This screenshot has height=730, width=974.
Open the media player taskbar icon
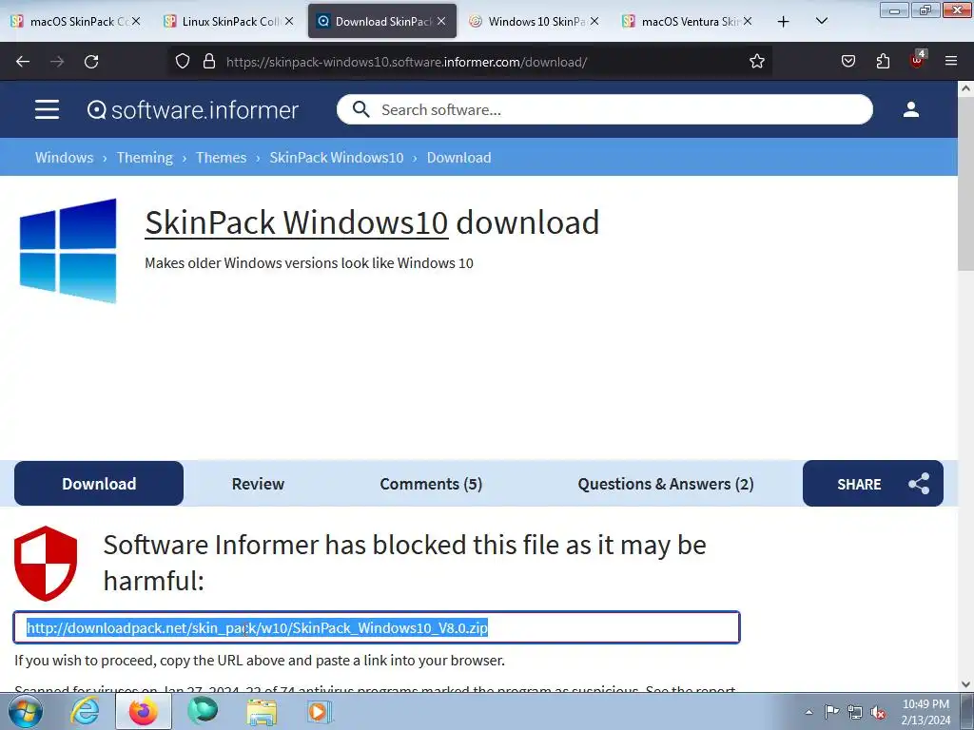coord(320,711)
